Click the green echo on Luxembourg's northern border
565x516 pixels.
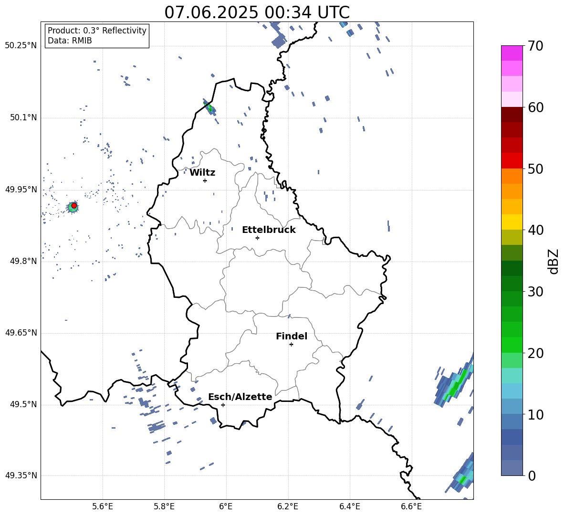point(209,107)
